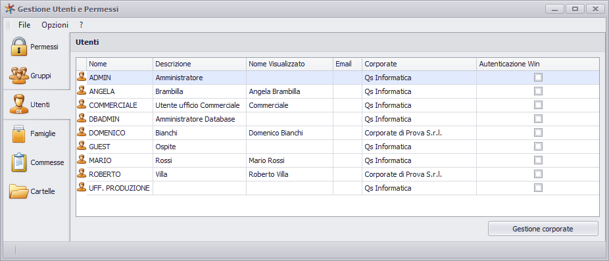The width and height of the screenshot is (609, 261).
Task: Open the Permessi padlock icon
Action: [x=19, y=47]
